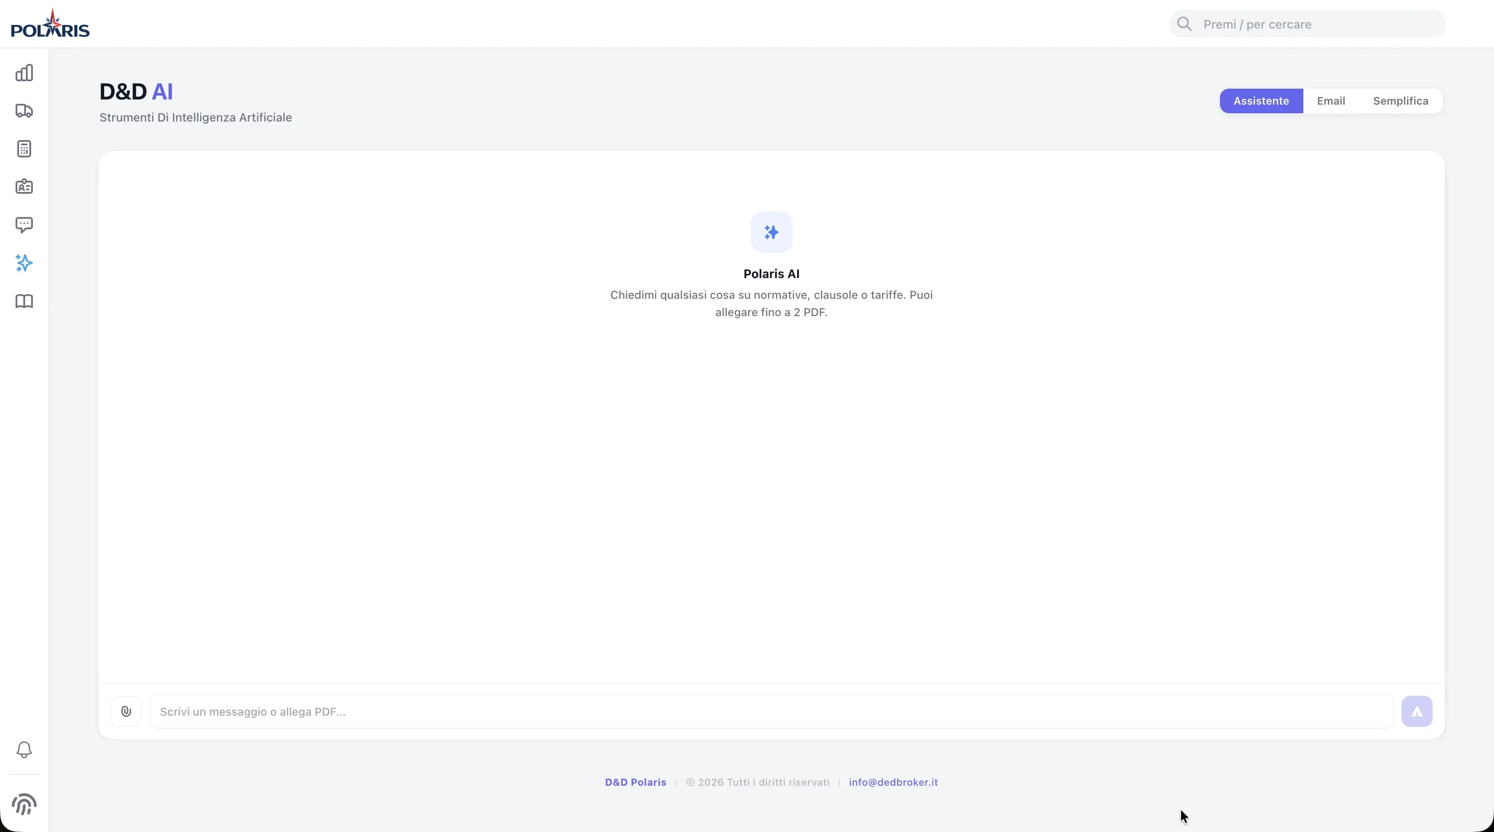
Task: Click the search magnifier icon
Action: (1184, 24)
